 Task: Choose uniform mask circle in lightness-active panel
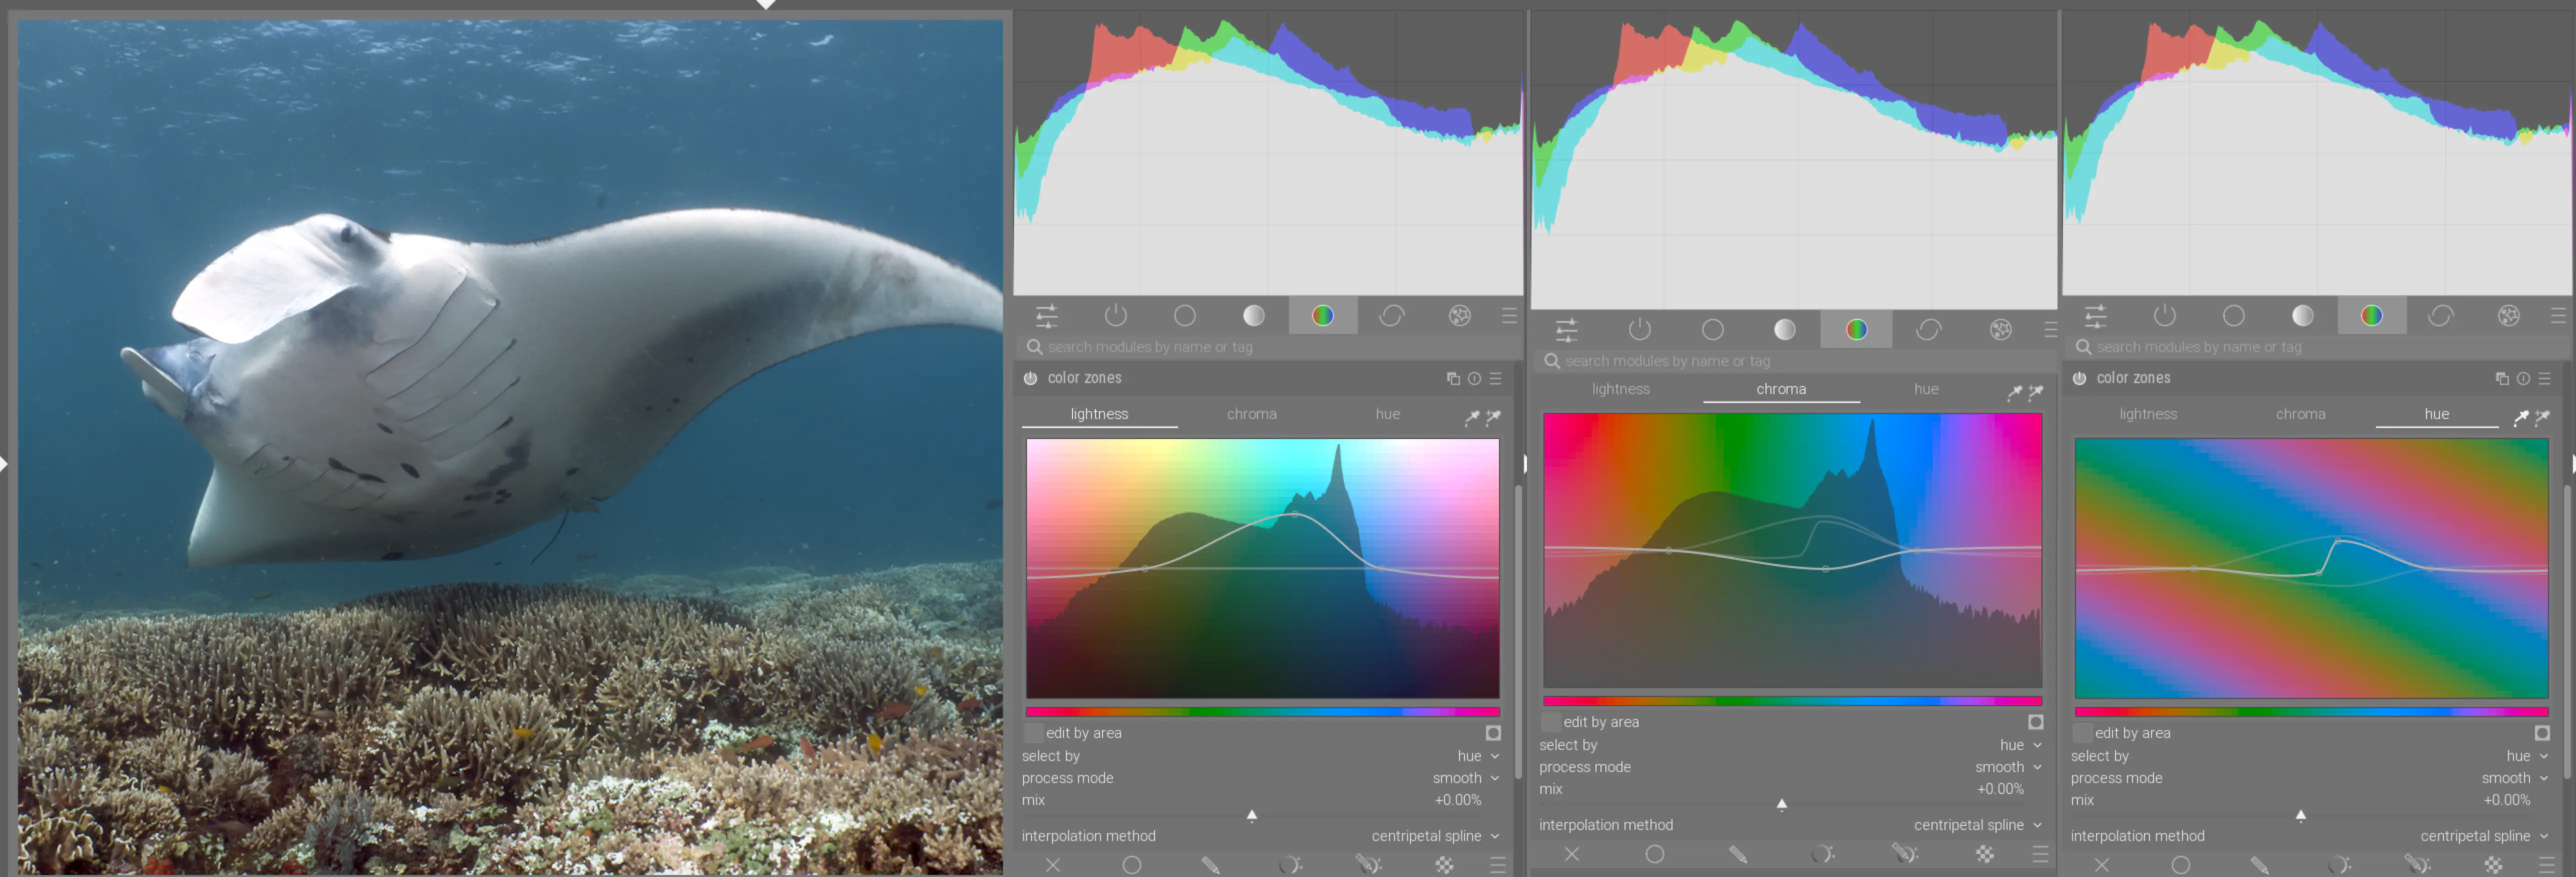tap(1132, 865)
